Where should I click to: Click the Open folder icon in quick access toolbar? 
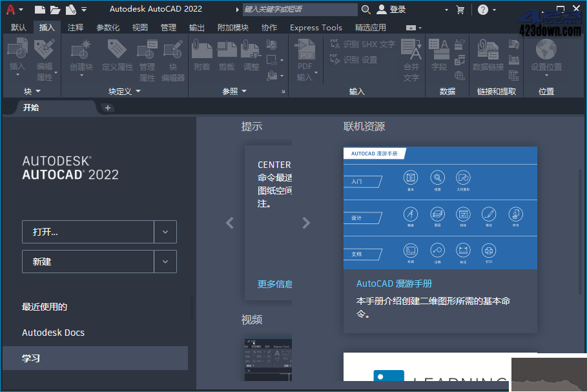click(x=56, y=10)
